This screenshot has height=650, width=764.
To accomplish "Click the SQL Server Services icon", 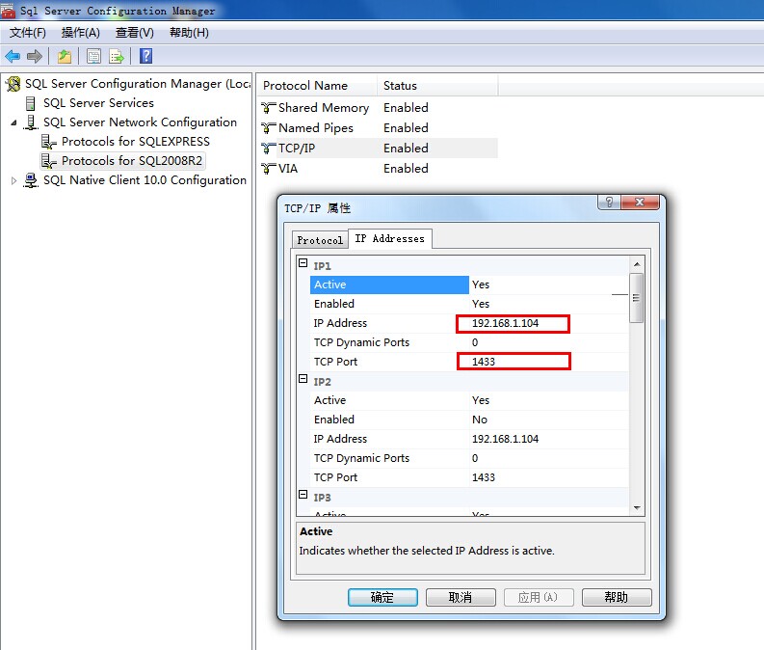I will pyautogui.click(x=31, y=103).
